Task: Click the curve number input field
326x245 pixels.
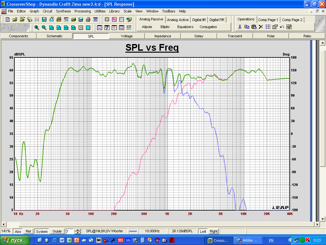Action: click(70, 231)
